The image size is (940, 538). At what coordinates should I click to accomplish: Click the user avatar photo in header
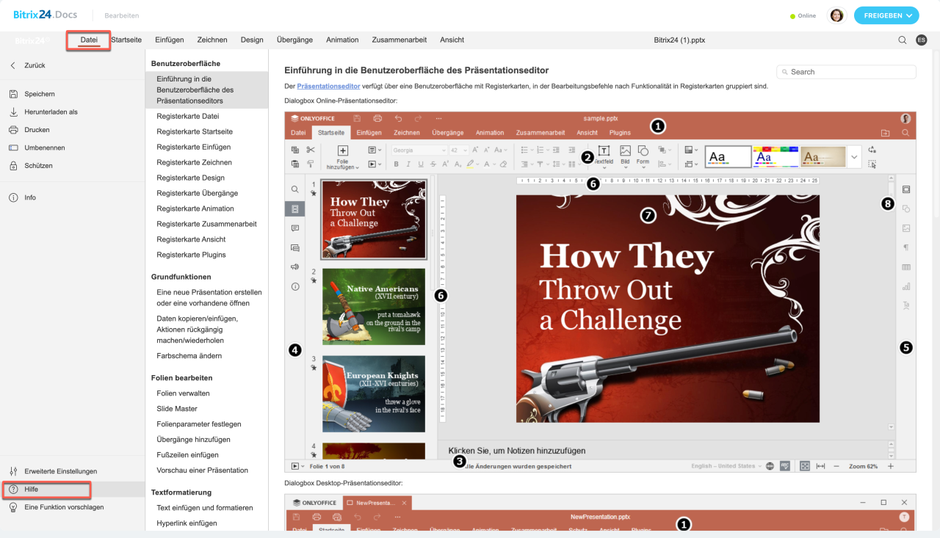(x=836, y=15)
